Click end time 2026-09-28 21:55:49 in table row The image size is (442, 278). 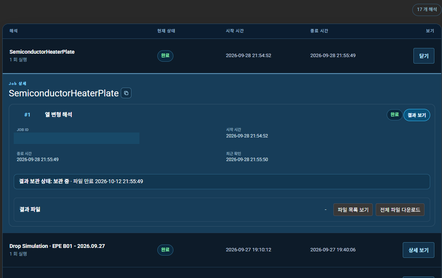click(333, 56)
